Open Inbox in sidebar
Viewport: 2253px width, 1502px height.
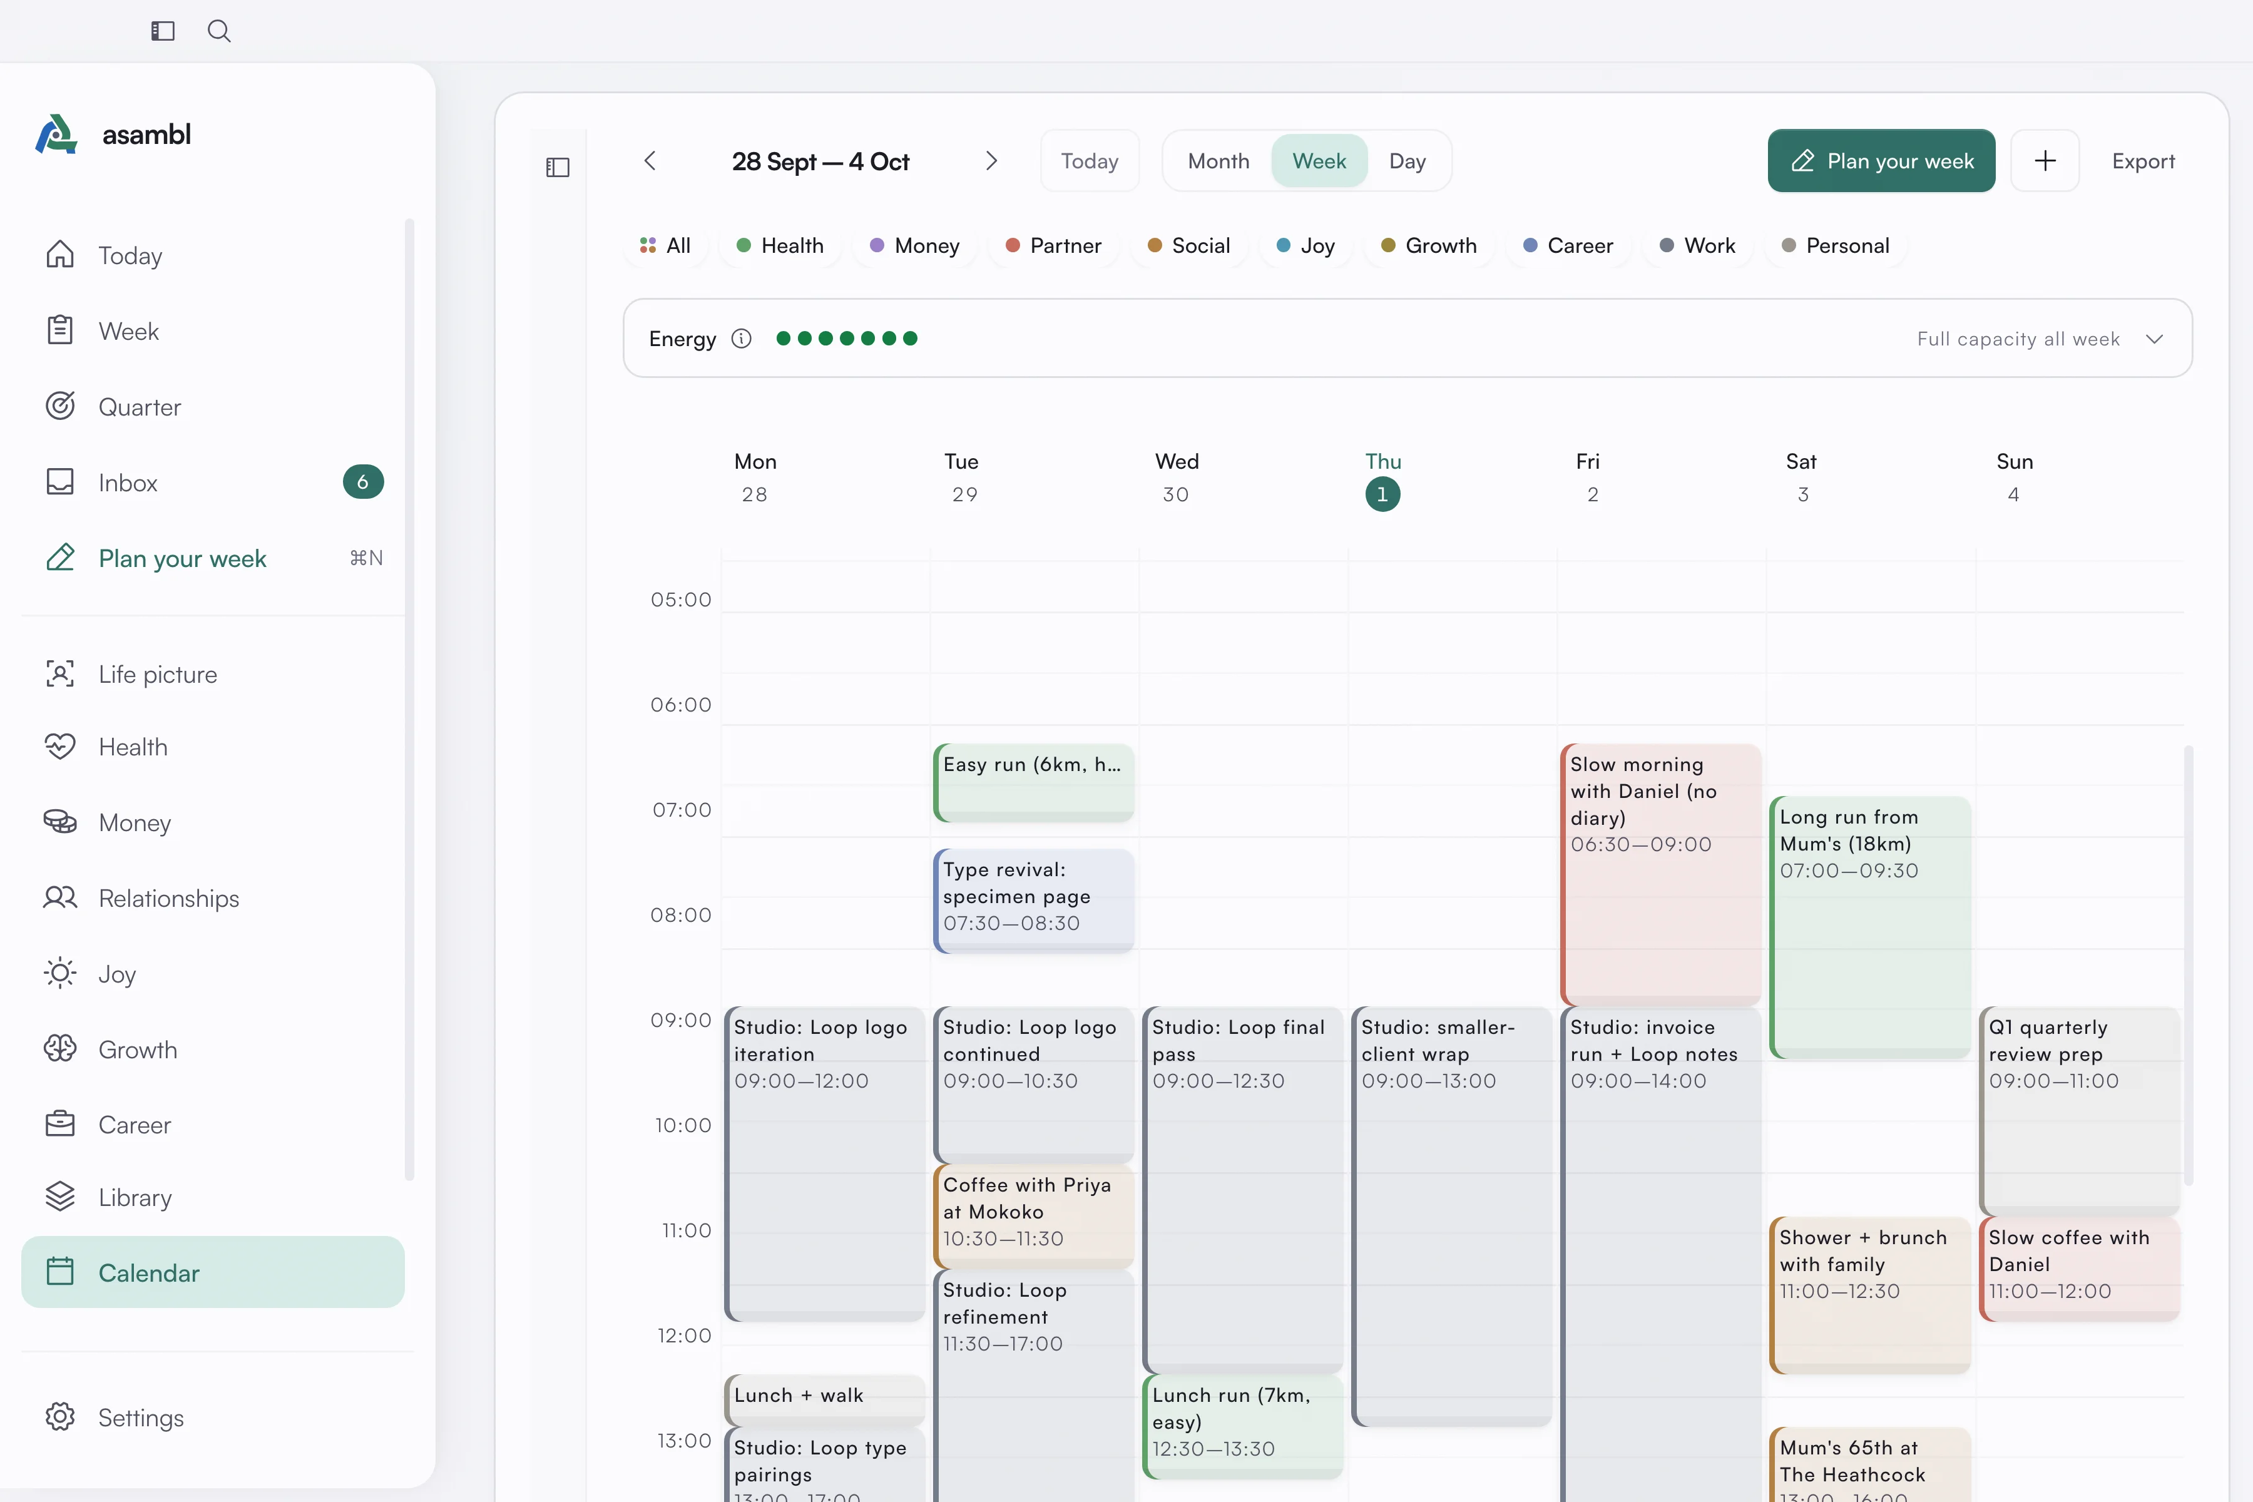pyautogui.click(x=213, y=483)
